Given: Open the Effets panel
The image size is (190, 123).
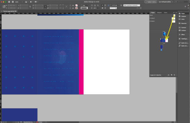Looking at the screenshot, I should (183, 35).
